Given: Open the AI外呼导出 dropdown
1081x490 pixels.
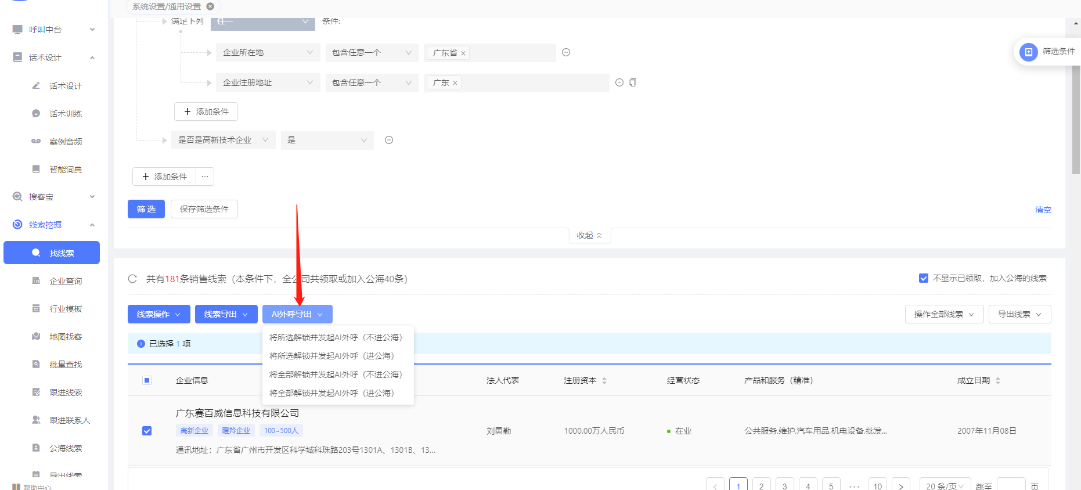Looking at the screenshot, I should pos(297,314).
